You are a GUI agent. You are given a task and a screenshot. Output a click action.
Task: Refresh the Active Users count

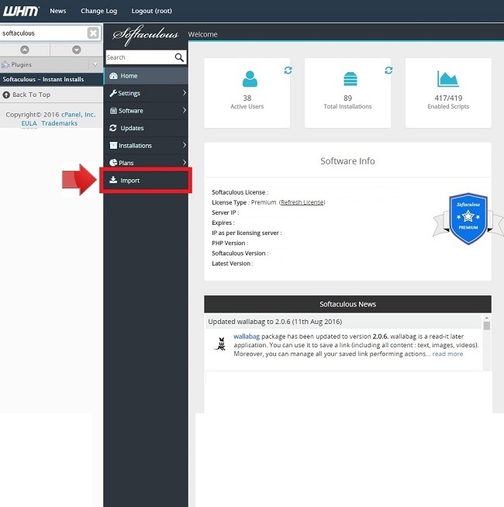pyautogui.click(x=288, y=71)
